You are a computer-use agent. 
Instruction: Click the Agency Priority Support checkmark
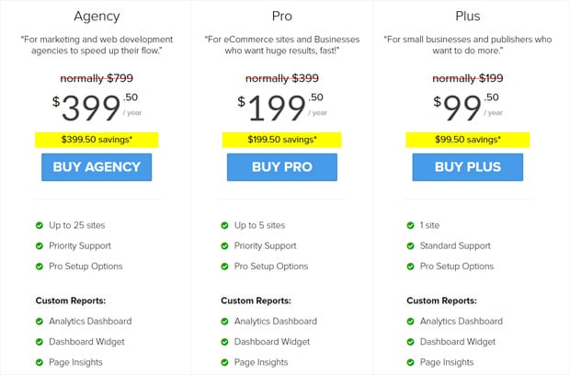[40, 246]
